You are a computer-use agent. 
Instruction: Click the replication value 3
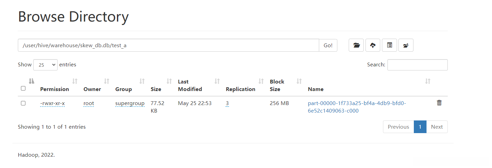click(227, 103)
